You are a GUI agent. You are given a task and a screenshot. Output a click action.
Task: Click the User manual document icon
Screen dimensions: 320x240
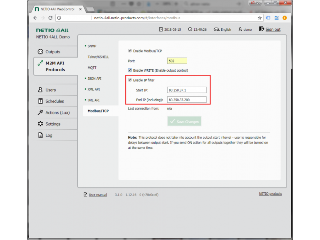pos(86,194)
